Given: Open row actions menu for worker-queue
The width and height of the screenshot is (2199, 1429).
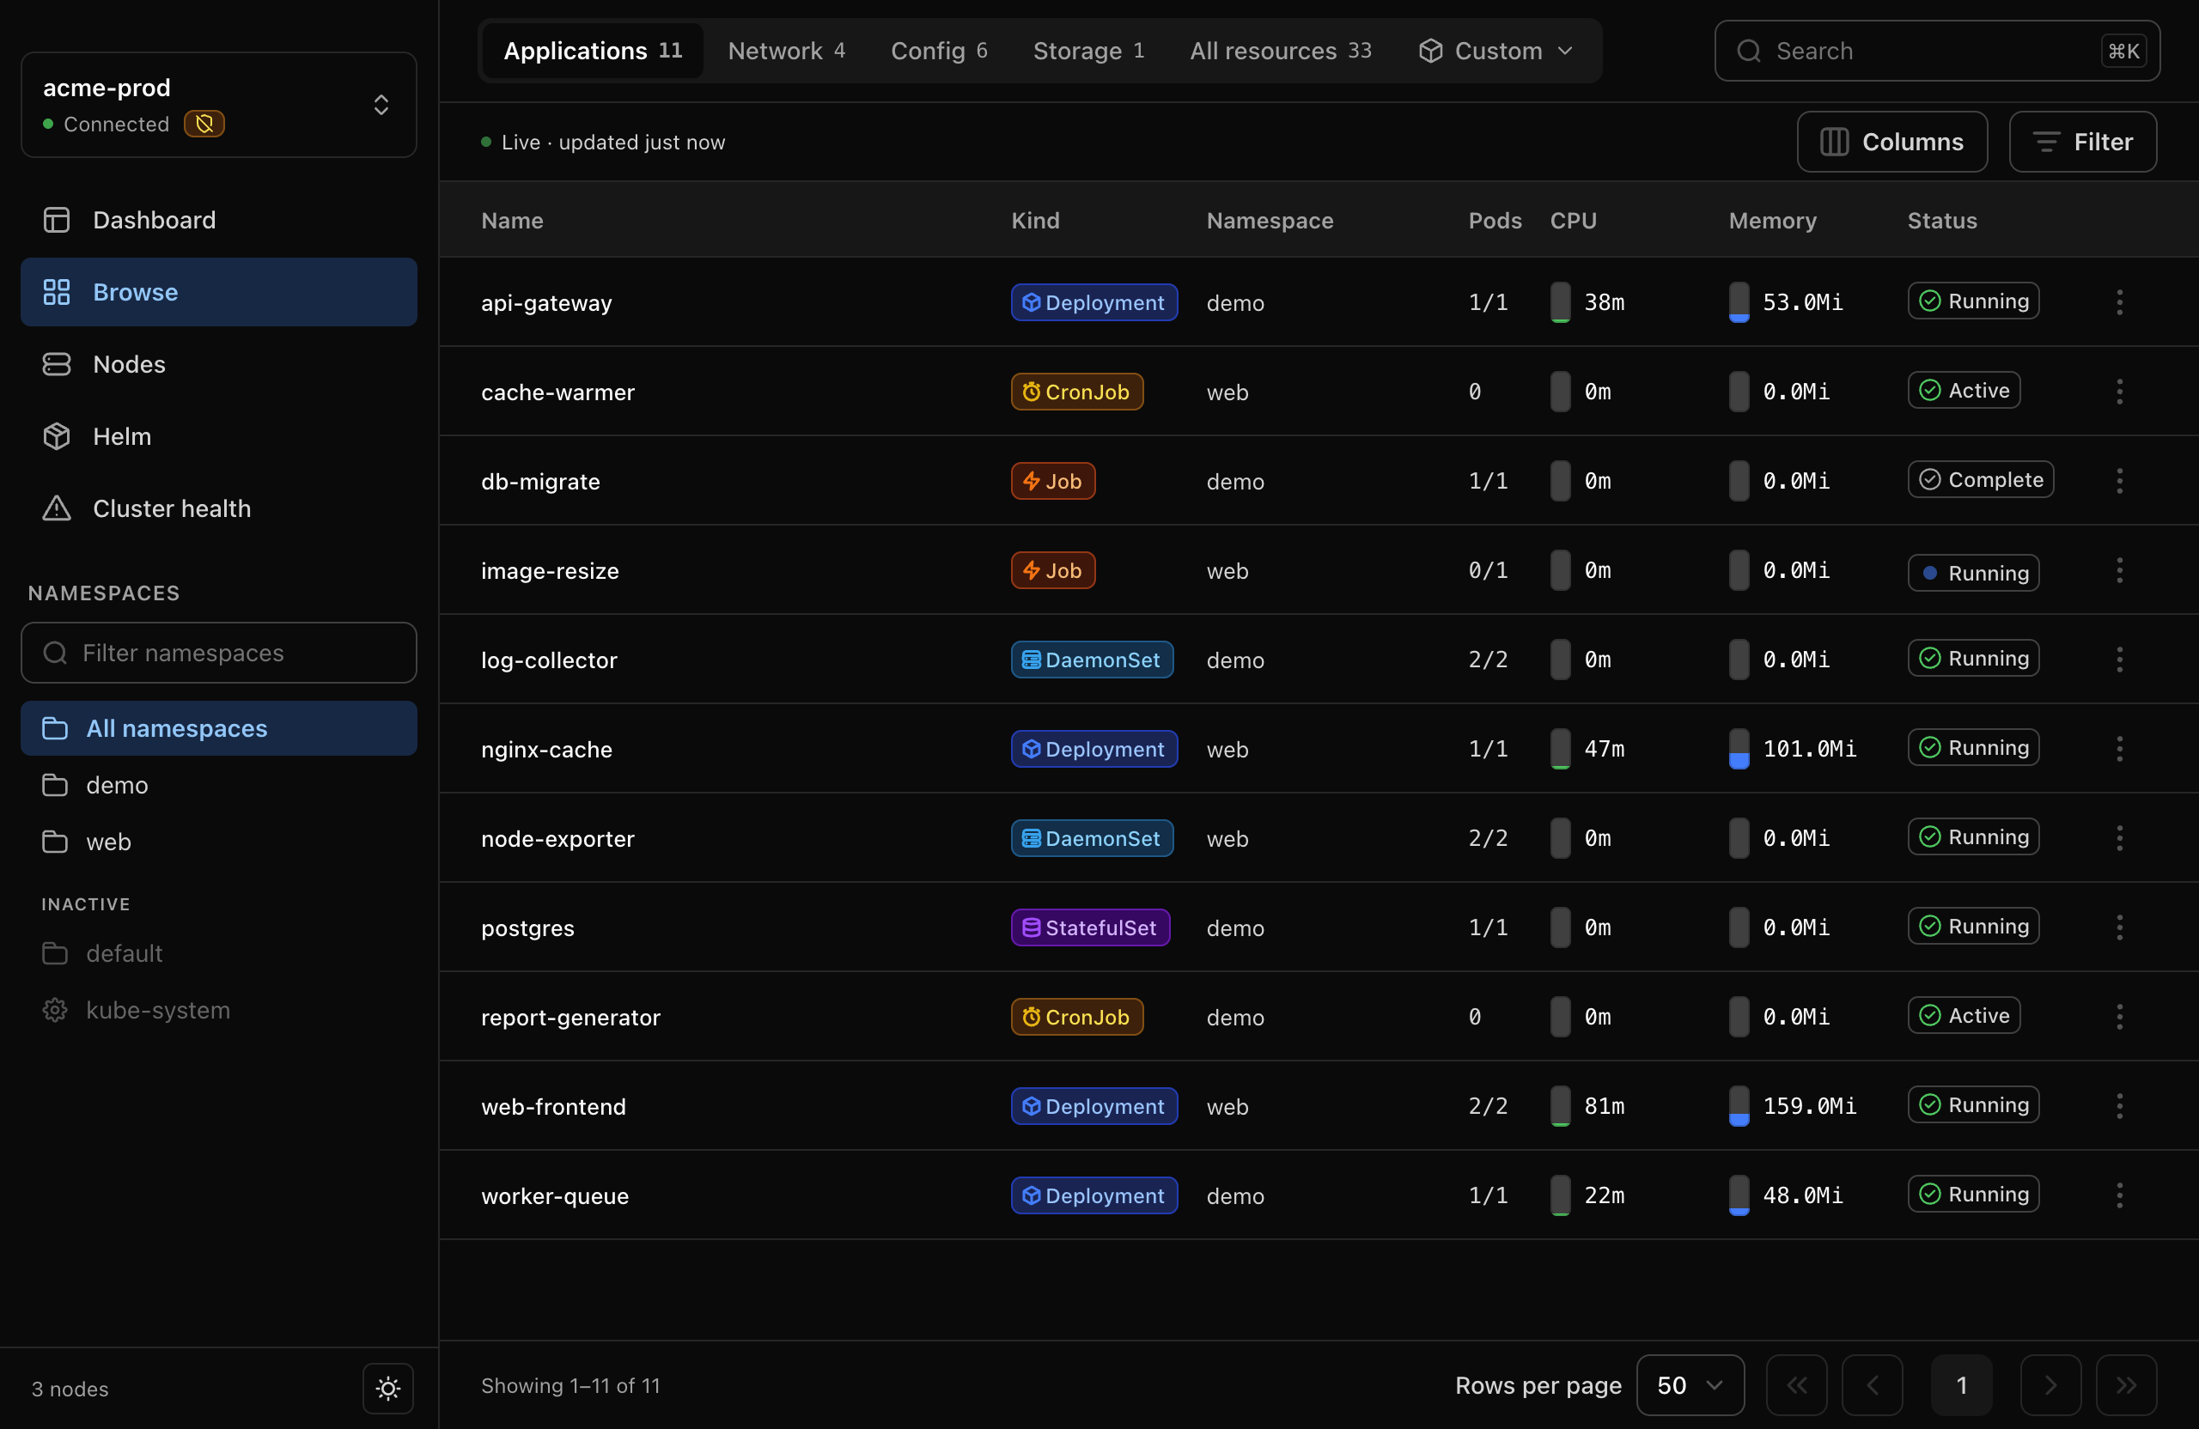Looking at the screenshot, I should pyautogui.click(x=2119, y=1195).
